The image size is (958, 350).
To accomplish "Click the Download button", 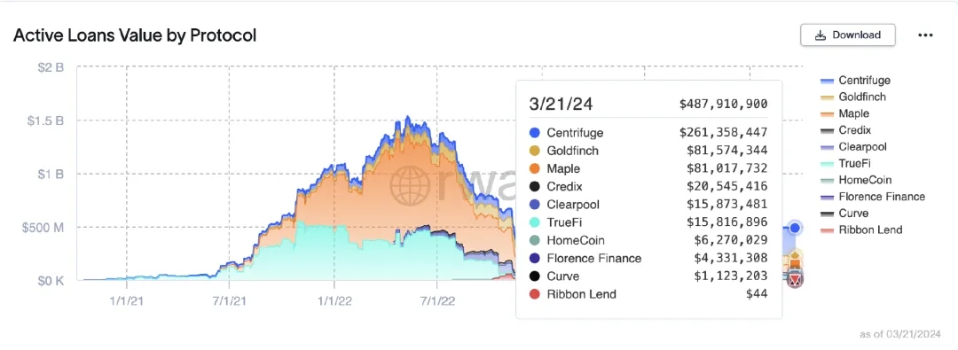I will click(847, 35).
